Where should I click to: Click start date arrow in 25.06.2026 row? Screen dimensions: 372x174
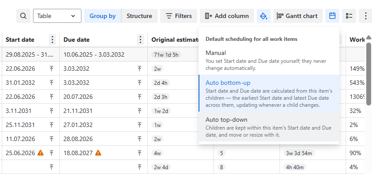pyautogui.click(x=52, y=153)
